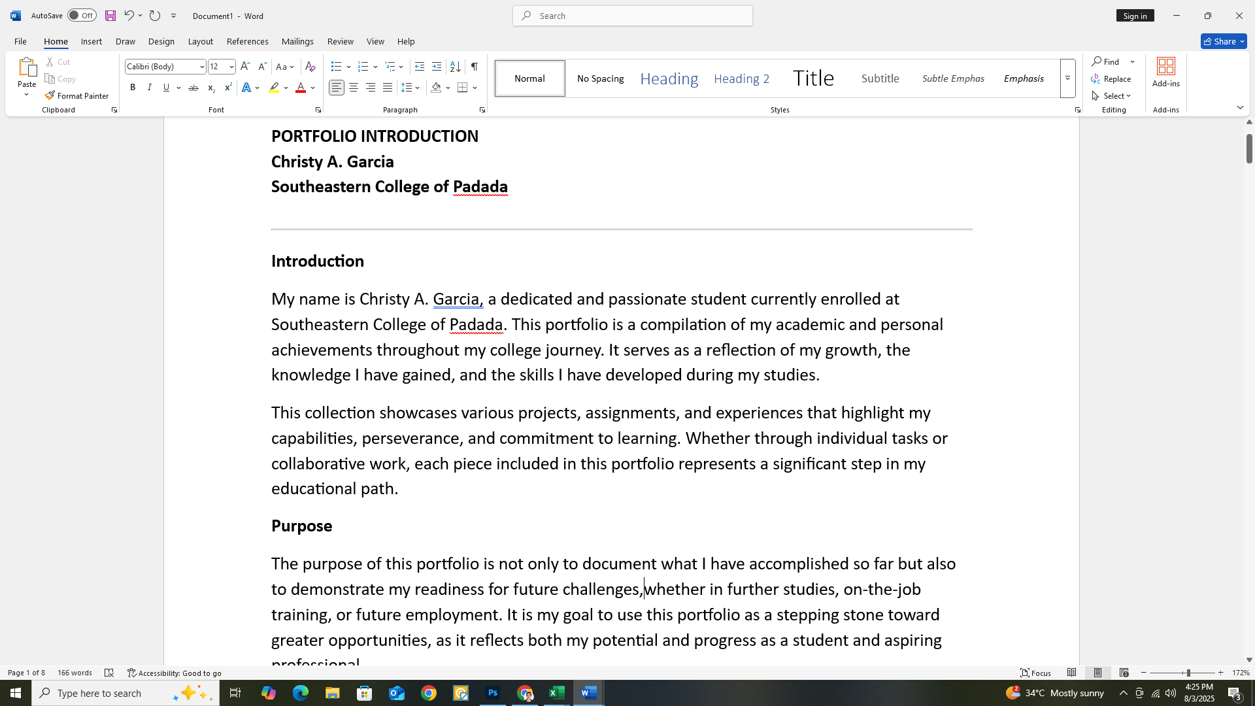Toggle Bold formatting button
Image resolution: width=1255 pixels, height=706 pixels.
coord(133,88)
